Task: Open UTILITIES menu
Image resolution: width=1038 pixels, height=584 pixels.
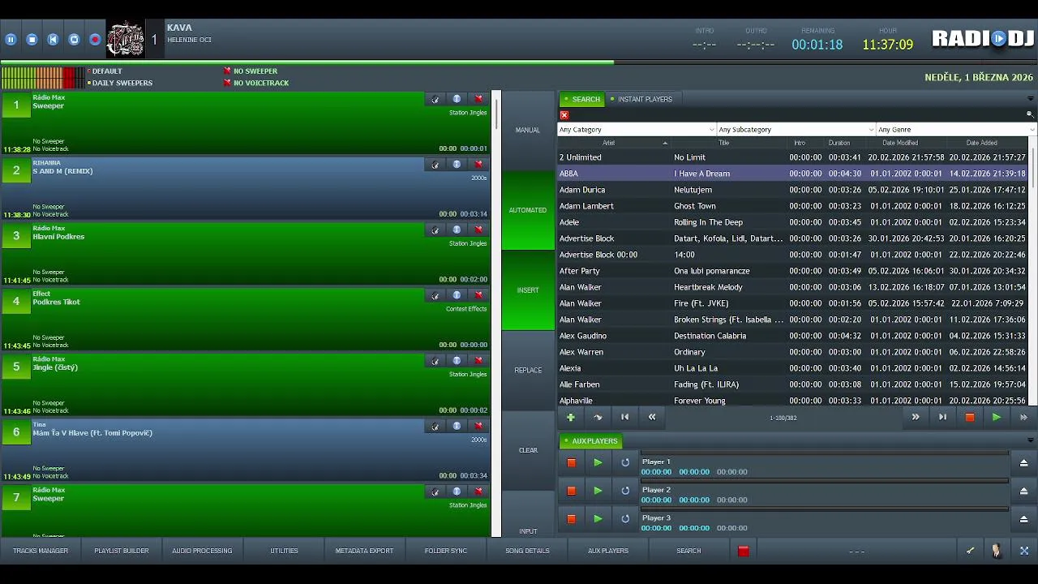Action: [x=284, y=551]
